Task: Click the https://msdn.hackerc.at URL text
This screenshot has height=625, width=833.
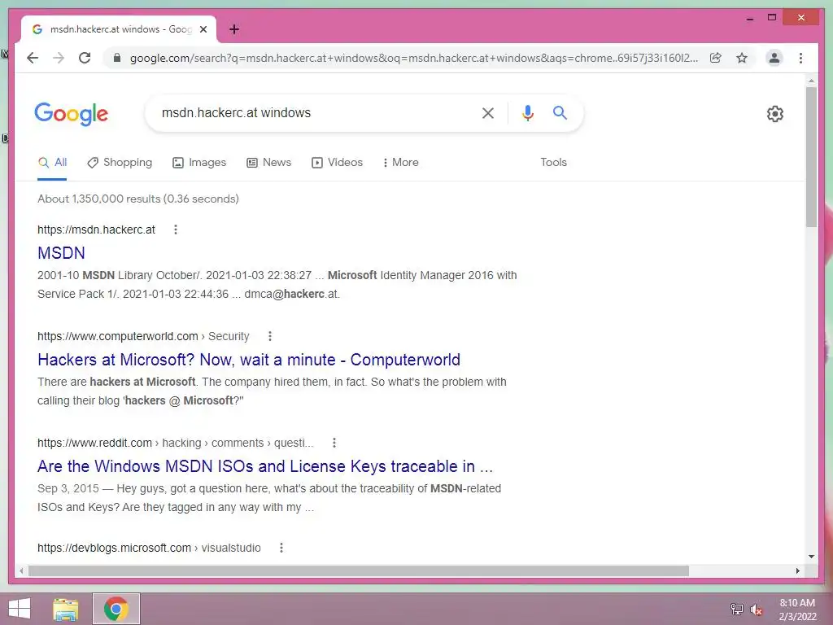Action: click(x=96, y=229)
